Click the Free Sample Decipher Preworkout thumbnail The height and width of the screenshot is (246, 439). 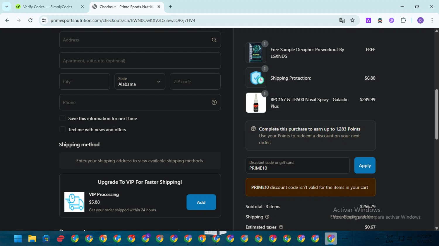(x=256, y=53)
